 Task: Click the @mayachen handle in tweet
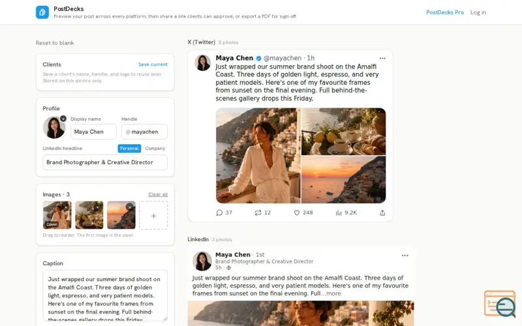coord(283,58)
